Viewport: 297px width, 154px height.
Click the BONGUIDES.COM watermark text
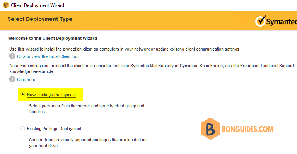point(247,129)
